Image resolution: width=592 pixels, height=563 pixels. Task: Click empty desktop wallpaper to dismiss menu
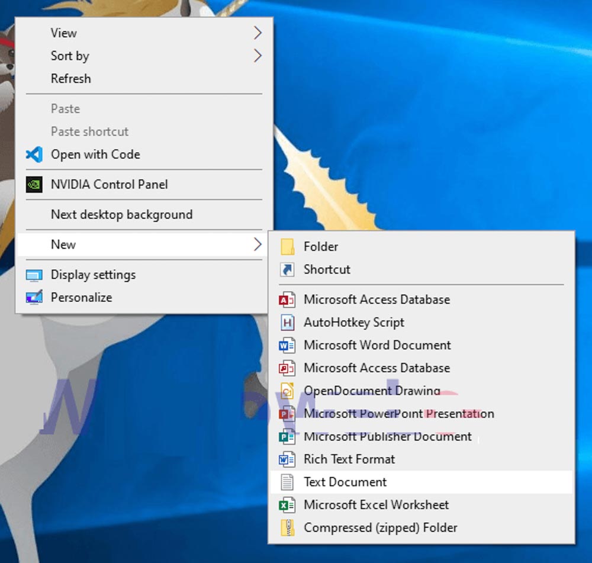coord(474,118)
